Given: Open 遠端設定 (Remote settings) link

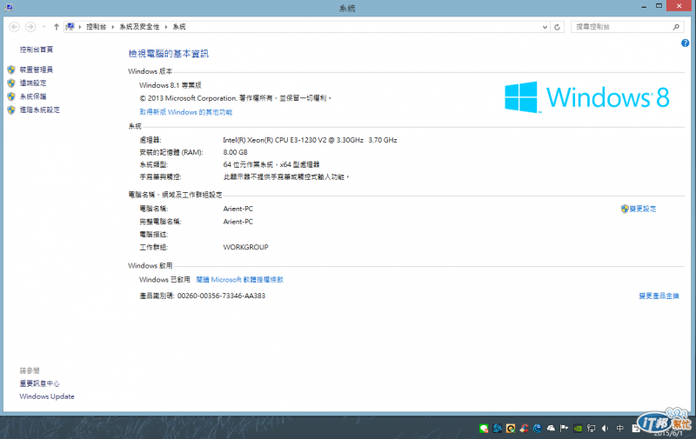Looking at the screenshot, I should tap(33, 83).
